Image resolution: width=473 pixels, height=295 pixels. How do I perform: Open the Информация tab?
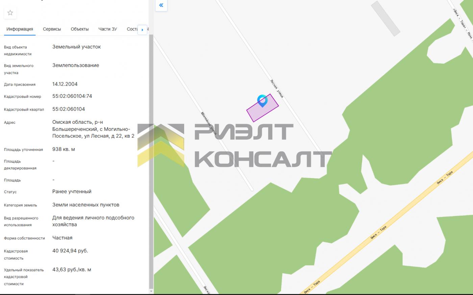point(20,29)
